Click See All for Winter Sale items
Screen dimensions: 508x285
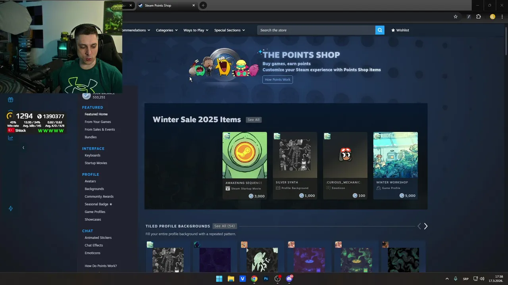(253, 120)
